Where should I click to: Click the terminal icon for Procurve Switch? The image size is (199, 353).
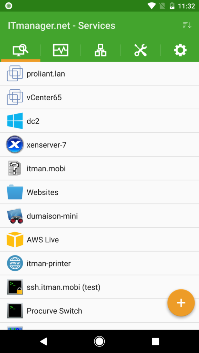click(15, 311)
